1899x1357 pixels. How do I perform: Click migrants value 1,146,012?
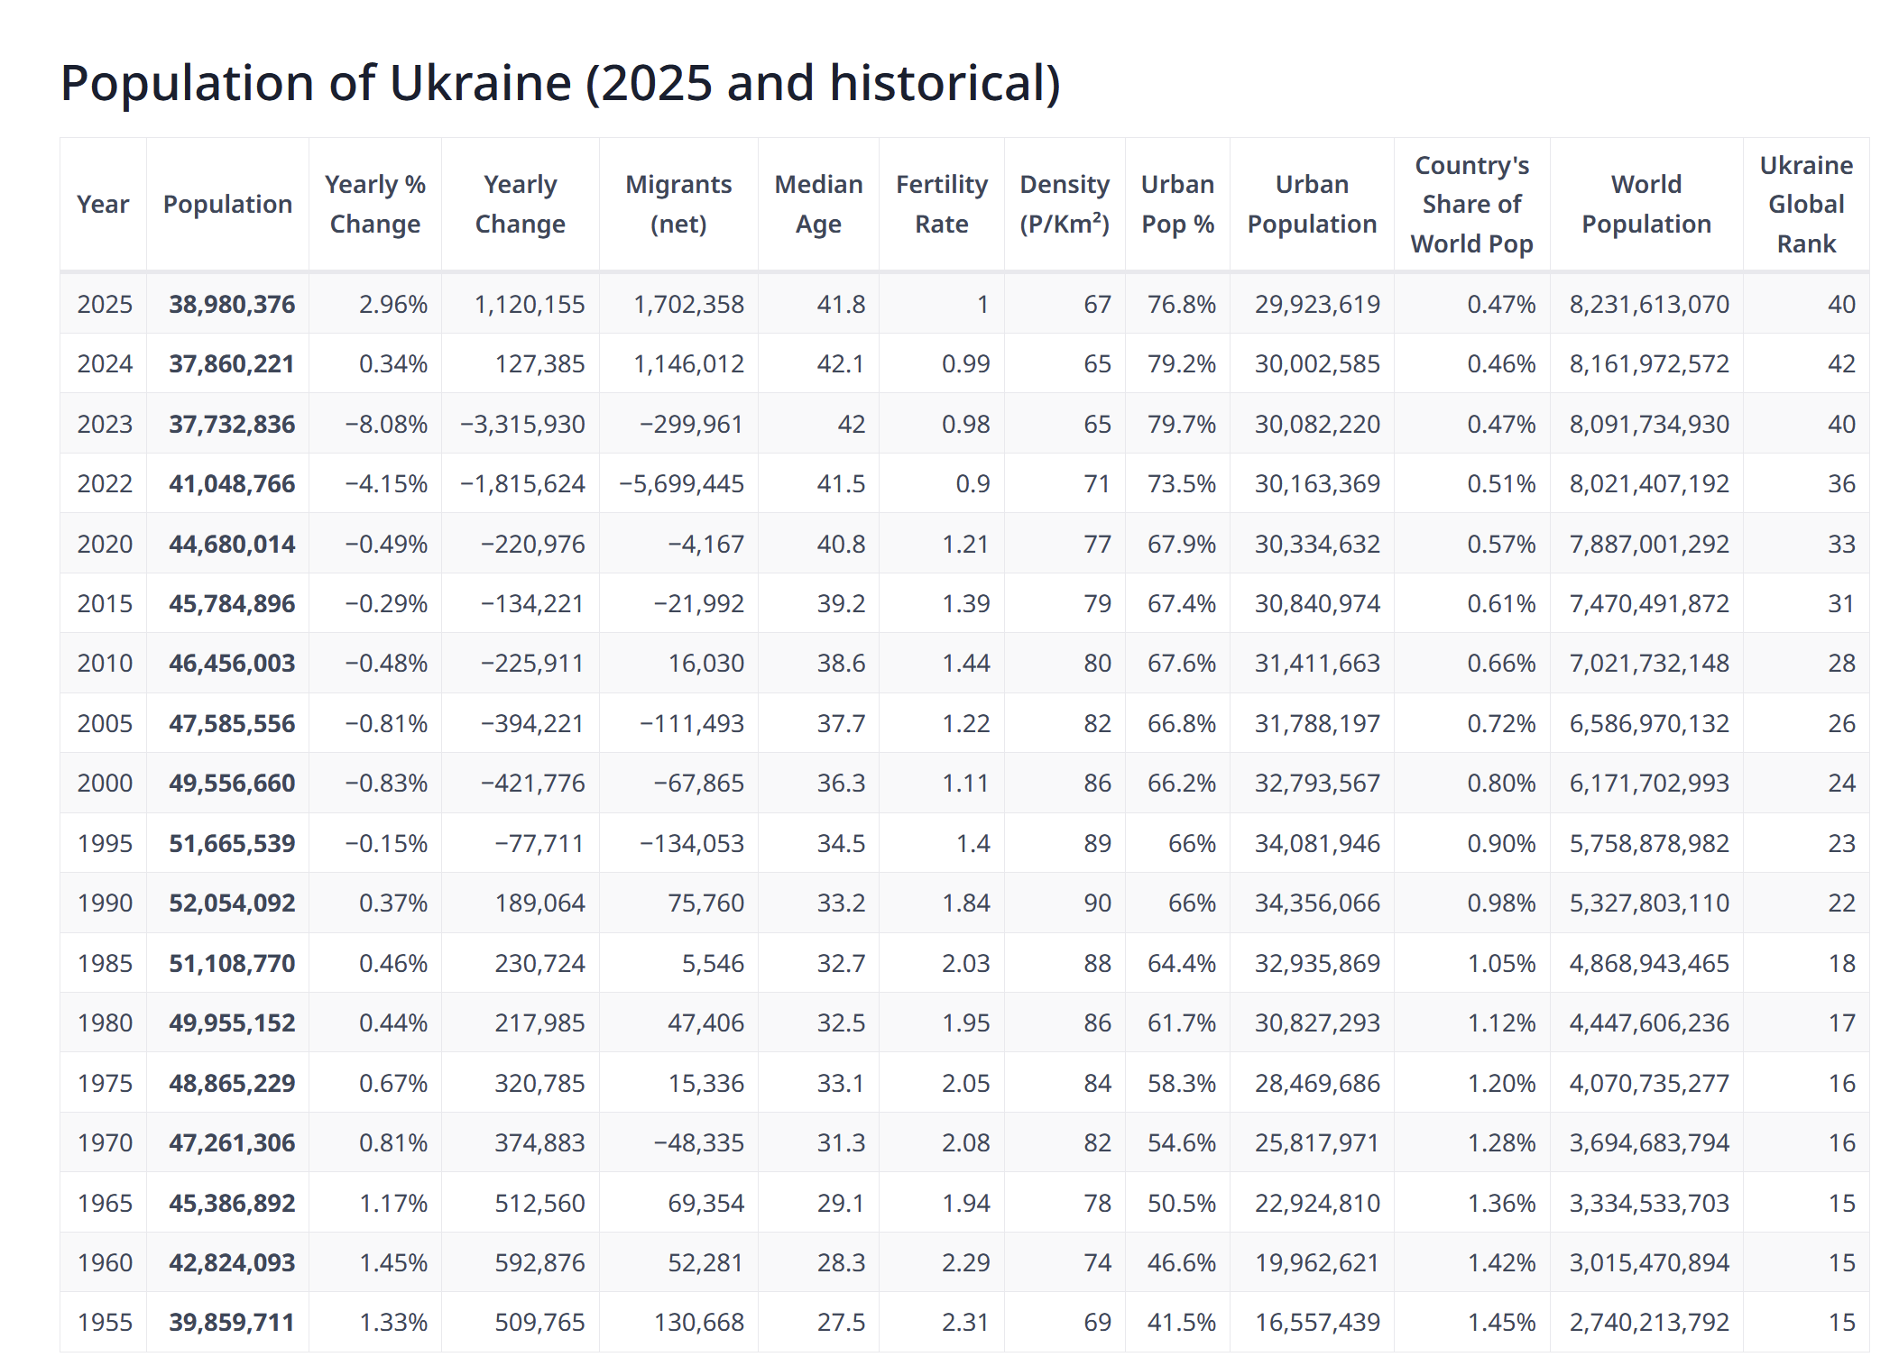pos(688,364)
